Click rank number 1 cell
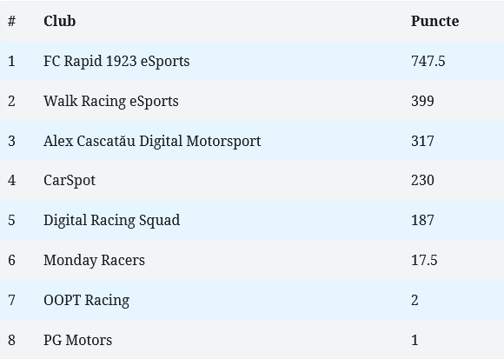Image resolution: width=504 pixels, height=359 pixels. click(11, 61)
